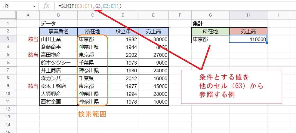Viewport: 296px width, 133px height.
Task: Select column H header
Action: [248, 15]
